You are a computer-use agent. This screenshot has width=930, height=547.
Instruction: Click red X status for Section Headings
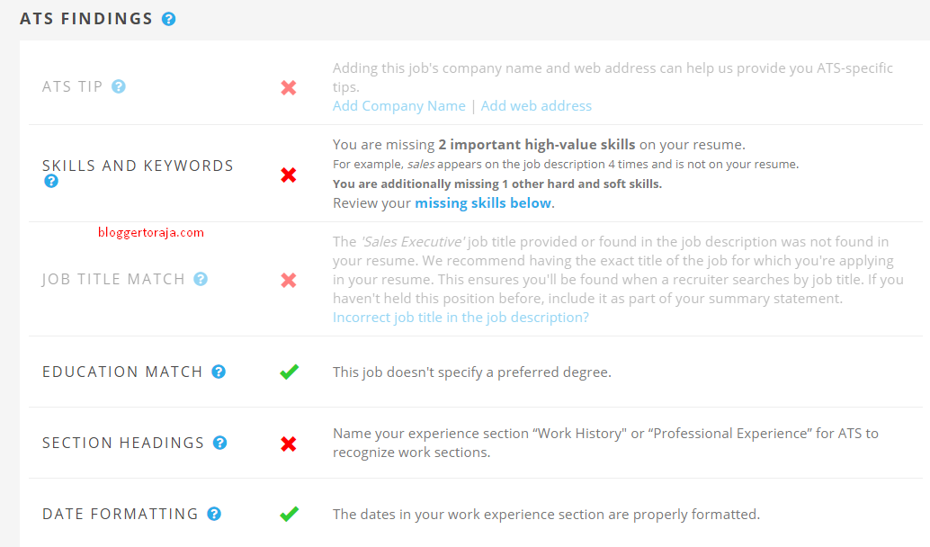click(289, 443)
